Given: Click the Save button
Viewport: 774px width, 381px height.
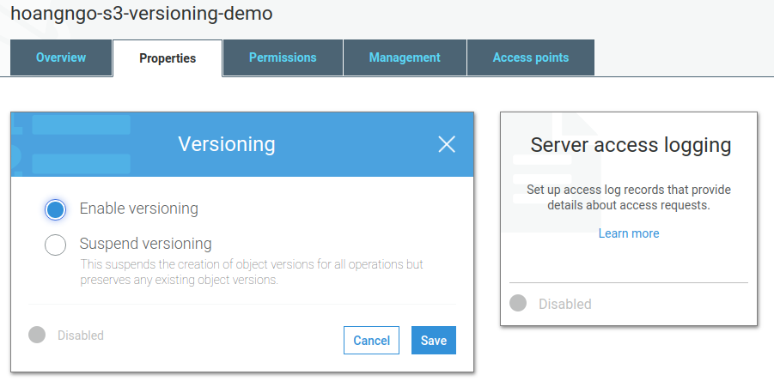Looking at the screenshot, I should click(x=434, y=341).
